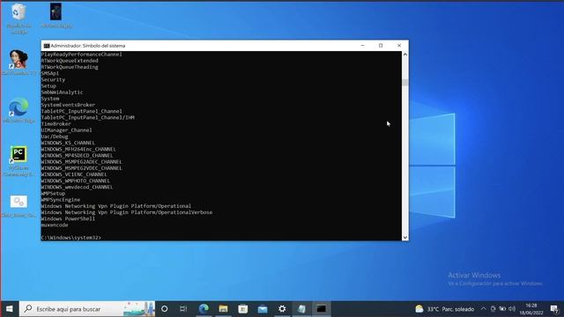Click the 'WMPSyncEngine' output line
Image resolution: width=564 pixels, height=317 pixels.
click(x=61, y=200)
